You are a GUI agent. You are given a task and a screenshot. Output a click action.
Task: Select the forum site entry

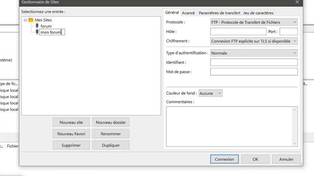(x=46, y=26)
